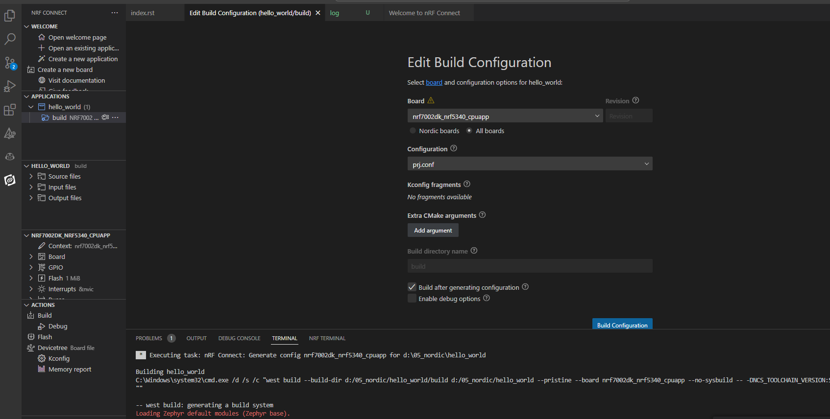This screenshot has width=830, height=419.
Task: Show help for Build directory name
Action: pyautogui.click(x=474, y=251)
